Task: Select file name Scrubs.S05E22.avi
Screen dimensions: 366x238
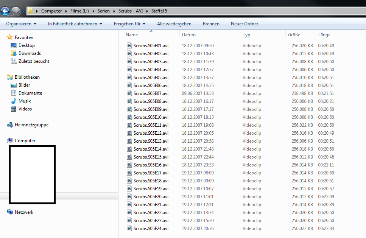Action: [151, 212]
